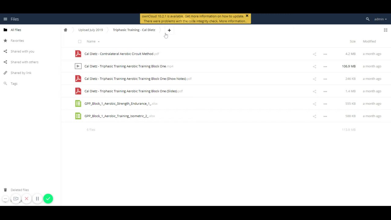Click the Favorites star icon
391x220 pixels.
5,41
